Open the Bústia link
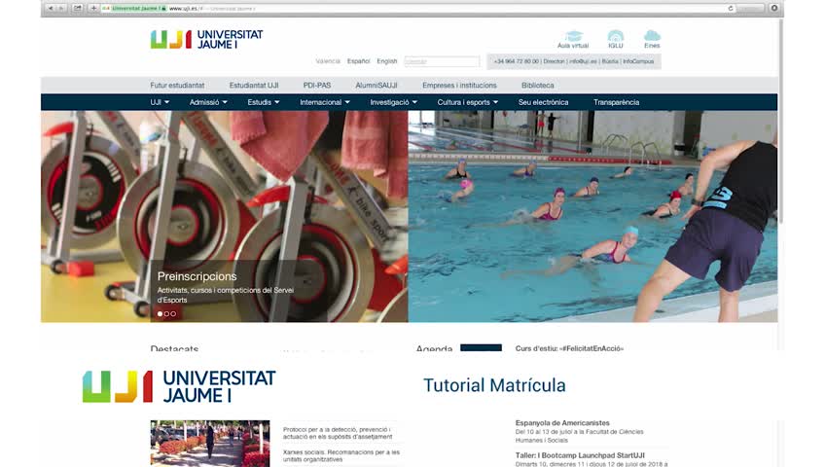The image size is (825, 467). coord(610,61)
